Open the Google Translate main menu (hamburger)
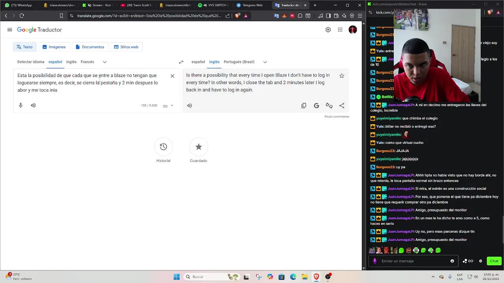This screenshot has width=504, height=283. (x=9, y=30)
